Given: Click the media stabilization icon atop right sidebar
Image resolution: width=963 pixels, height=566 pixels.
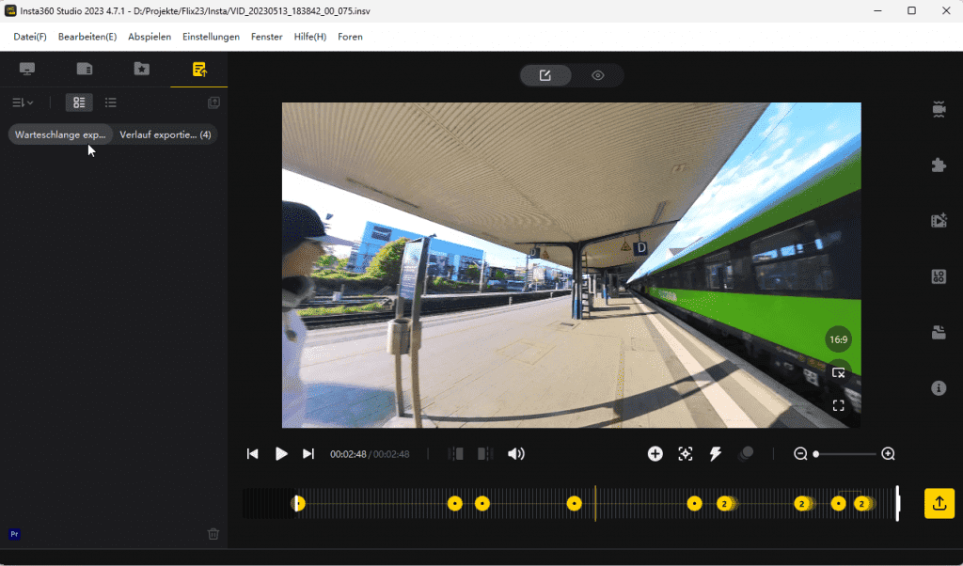Looking at the screenshot, I should tap(938, 109).
